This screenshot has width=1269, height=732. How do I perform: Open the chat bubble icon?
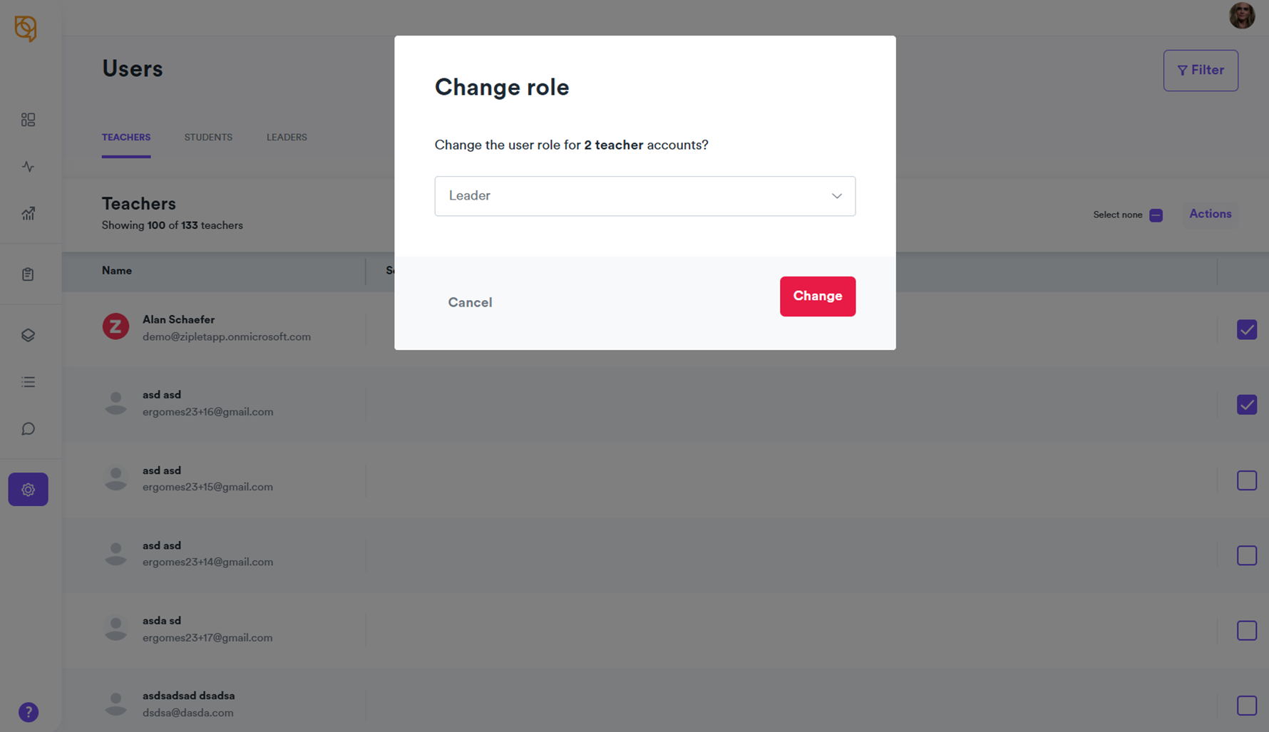pyautogui.click(x=28, y=429)
